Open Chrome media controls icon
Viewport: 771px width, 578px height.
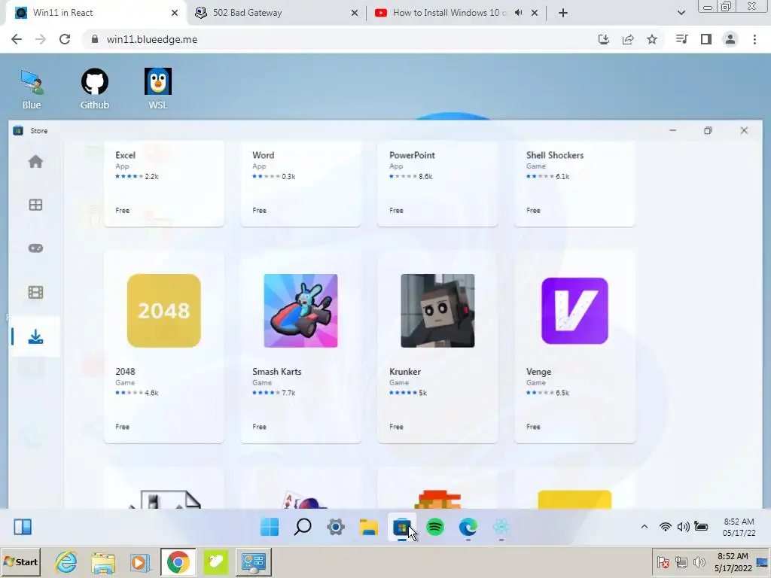[681, 39]
